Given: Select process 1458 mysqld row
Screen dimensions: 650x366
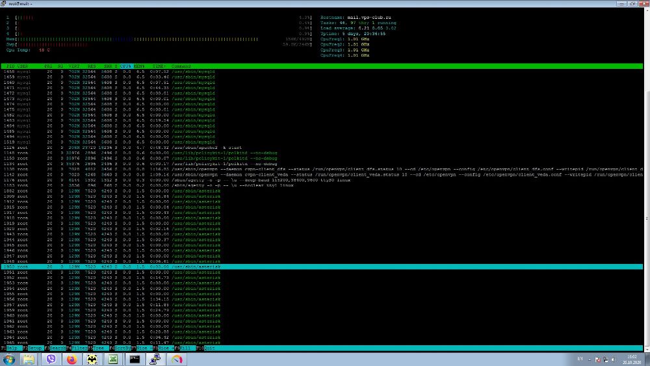Looking at the screenshot, I should coord(322,72).
